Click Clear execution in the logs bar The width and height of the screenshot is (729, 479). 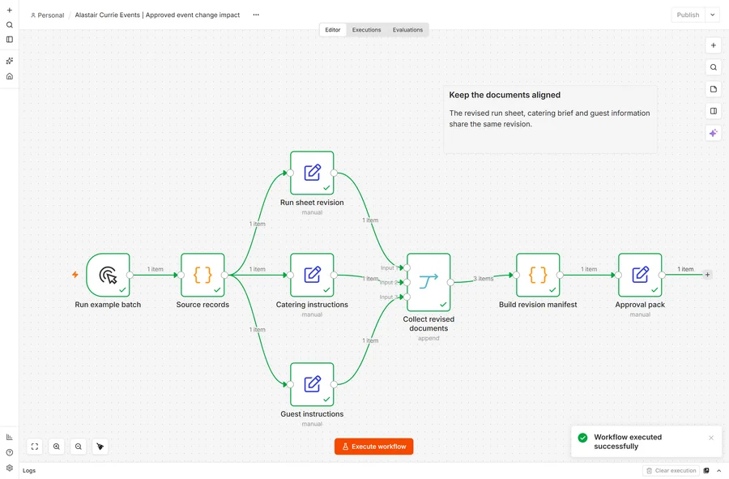point(671,471)
